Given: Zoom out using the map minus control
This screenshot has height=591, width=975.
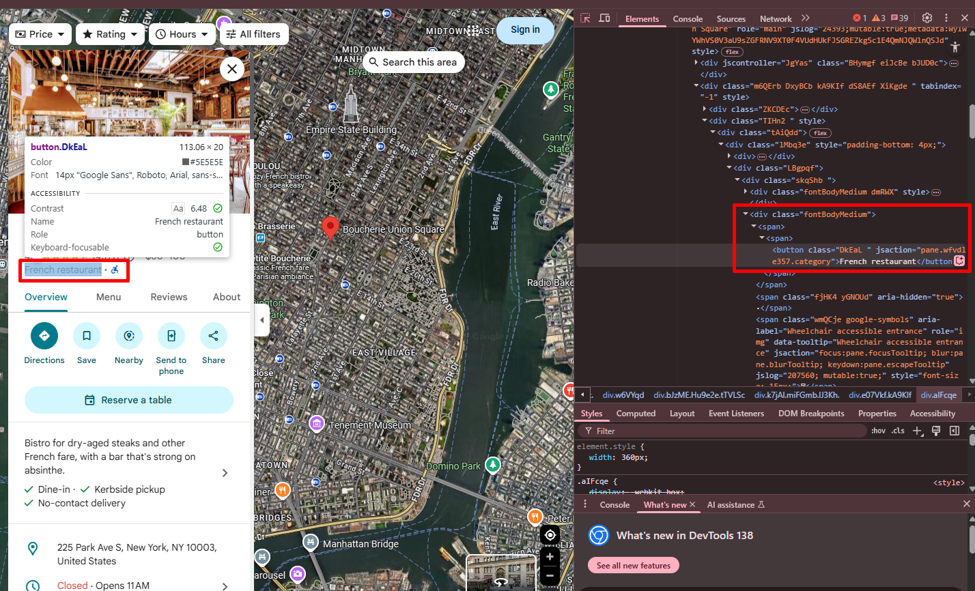Looking at the screenshot, I should click(550, 576).
